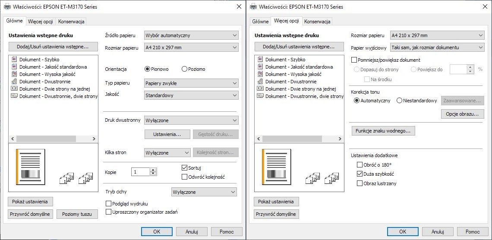Open the Typ papieru dropdown
This screenshot has width=492, height=240.
[191, 83]
